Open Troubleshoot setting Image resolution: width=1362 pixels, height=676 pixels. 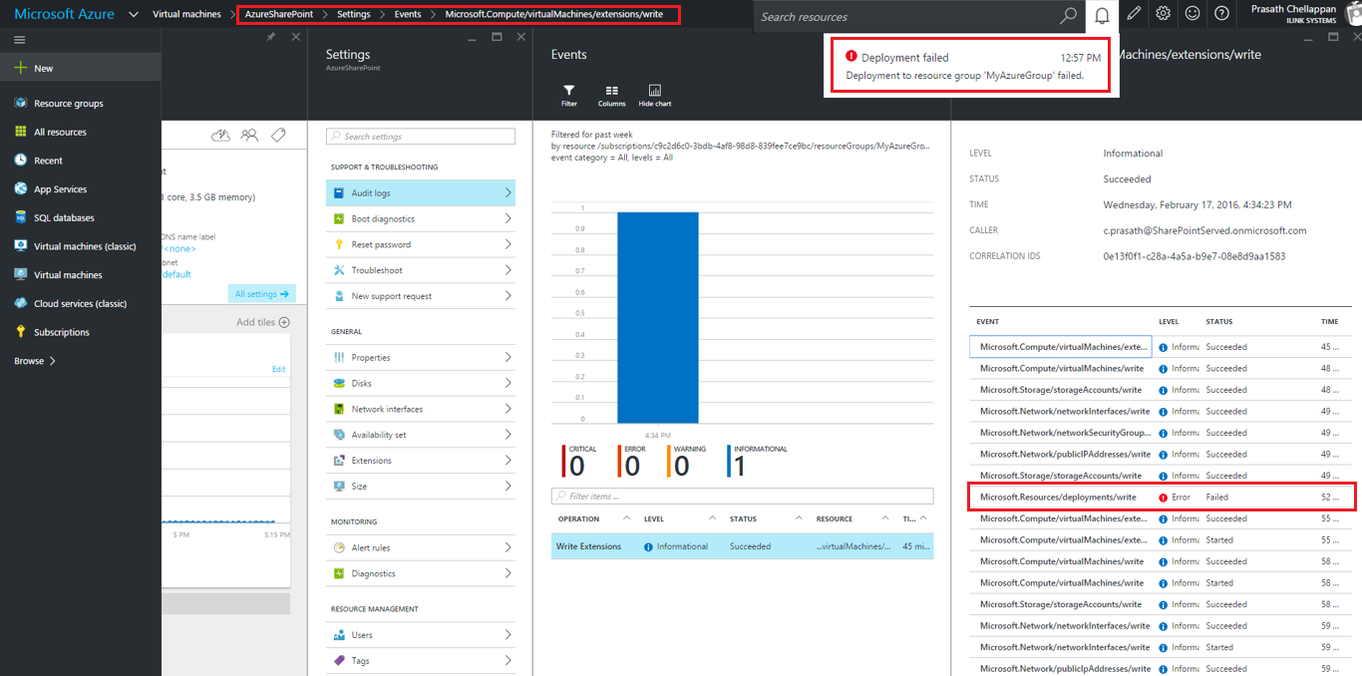click(x=421, y=270)
